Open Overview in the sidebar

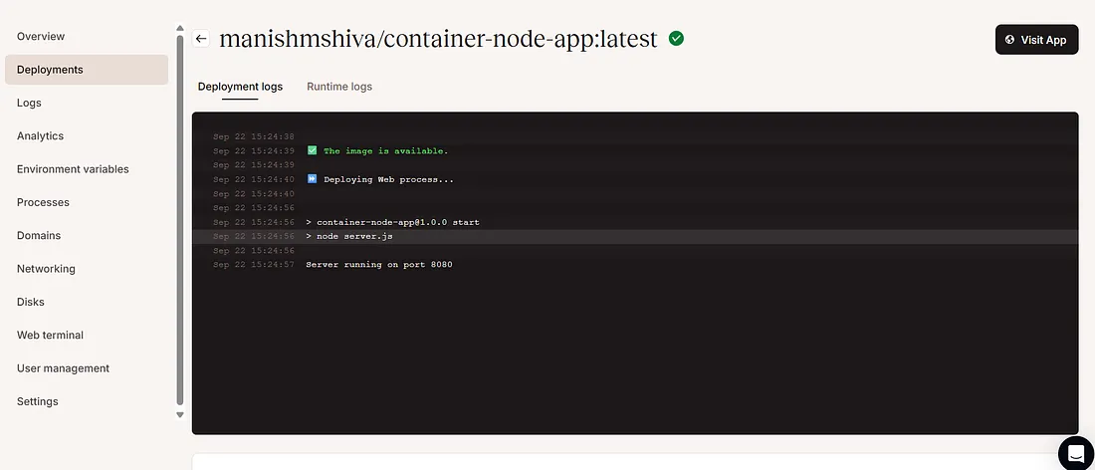pos(41,37)
